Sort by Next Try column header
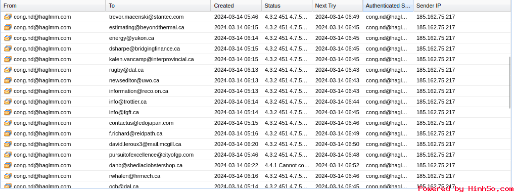514x192 pixels. tap(337, 6)
